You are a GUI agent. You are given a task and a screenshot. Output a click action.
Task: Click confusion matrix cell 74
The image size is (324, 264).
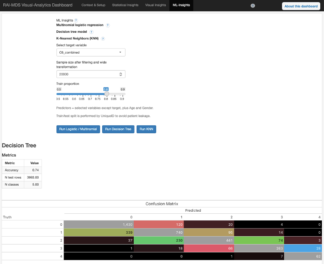259,240
